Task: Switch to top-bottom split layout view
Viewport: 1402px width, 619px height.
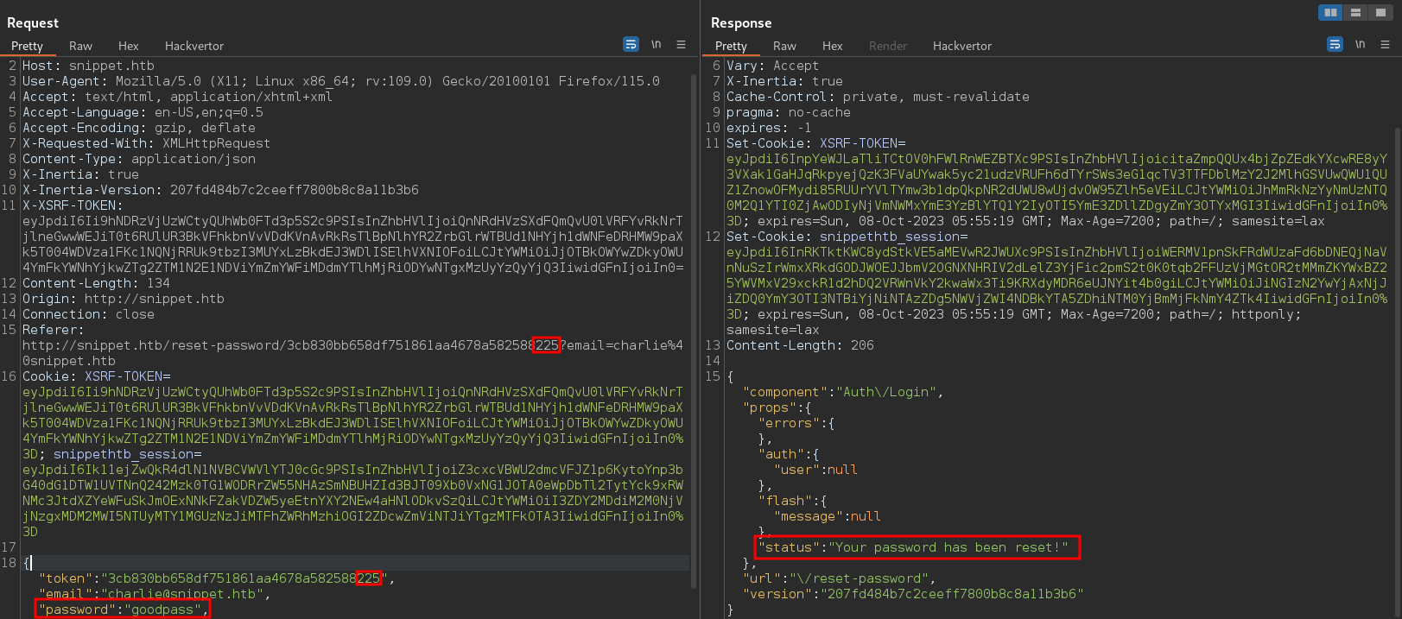Action: click(1355, 12)
